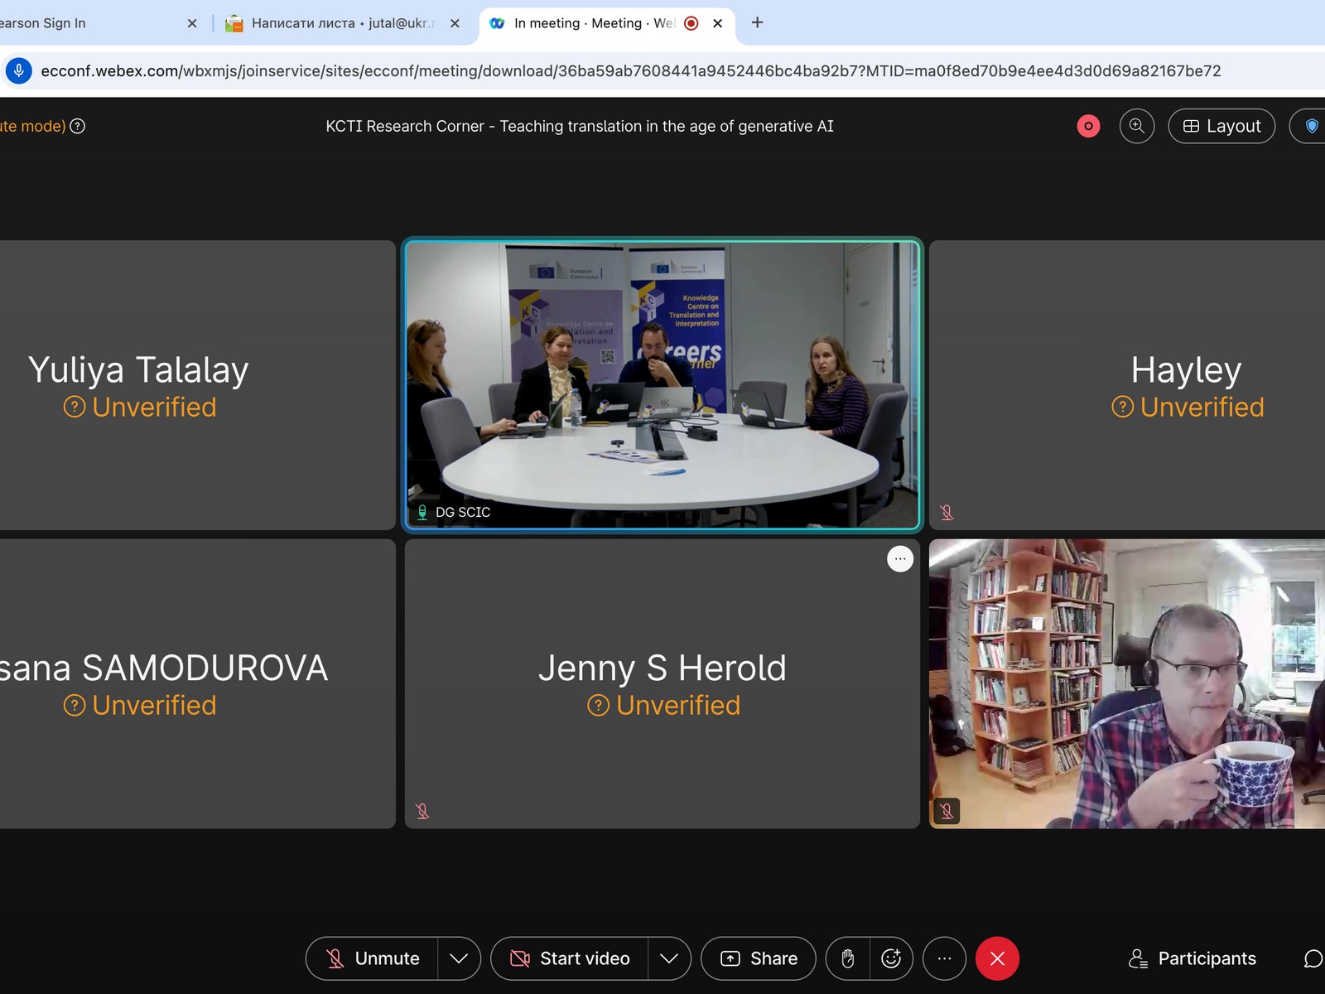Open the Layout menu

pos(1221,126)
